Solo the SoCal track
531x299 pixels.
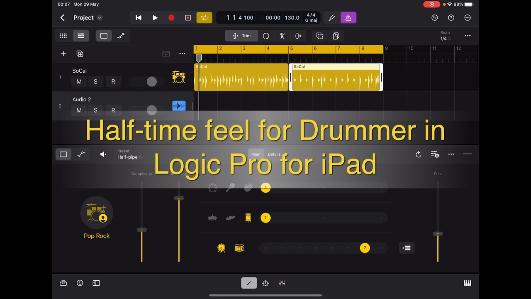[95, 82]
